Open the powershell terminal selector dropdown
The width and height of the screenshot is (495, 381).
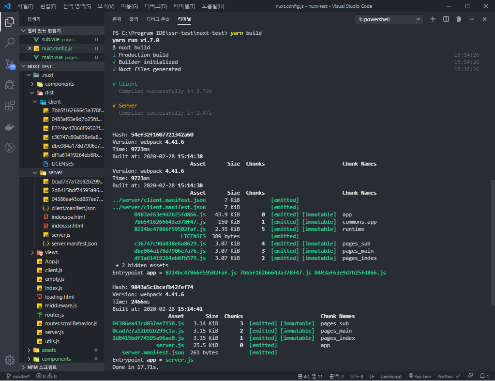click(389, 19)
